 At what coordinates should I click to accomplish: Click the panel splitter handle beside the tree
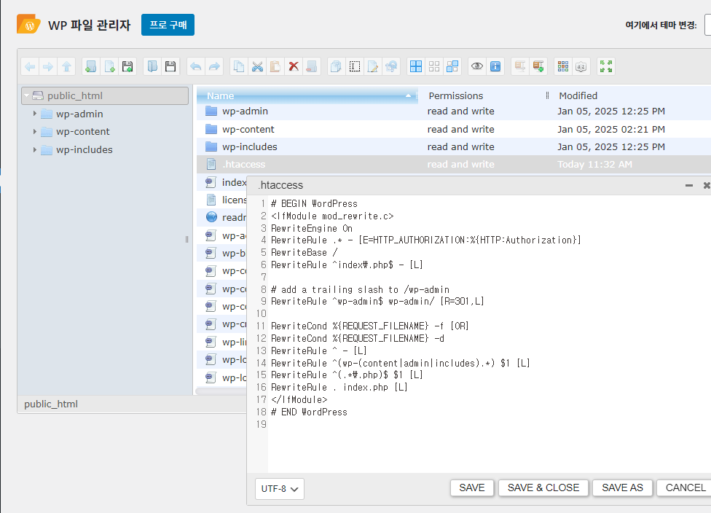coord(186,240)
